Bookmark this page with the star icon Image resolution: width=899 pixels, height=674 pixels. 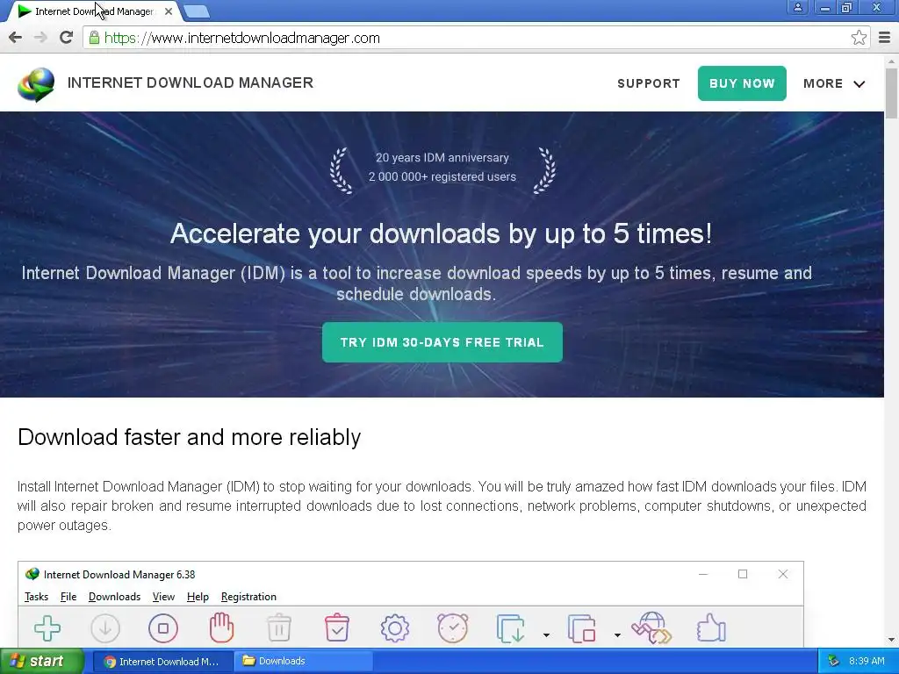point(859,38)
